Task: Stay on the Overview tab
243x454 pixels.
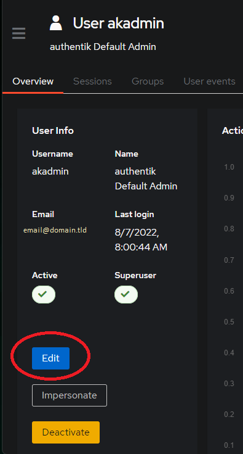Action: (x=33, y=81)
